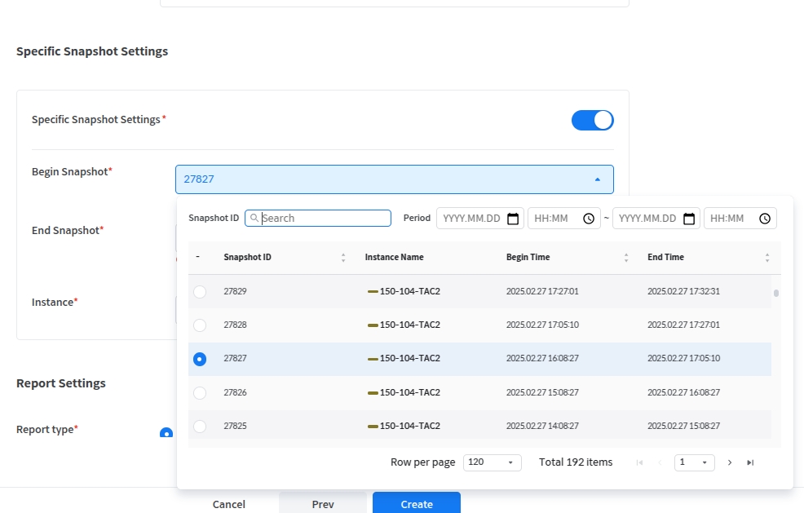Collapse the Begin Snapshot dropdown
The width and height of the screenshot is (804, 513).
point(597,179)
